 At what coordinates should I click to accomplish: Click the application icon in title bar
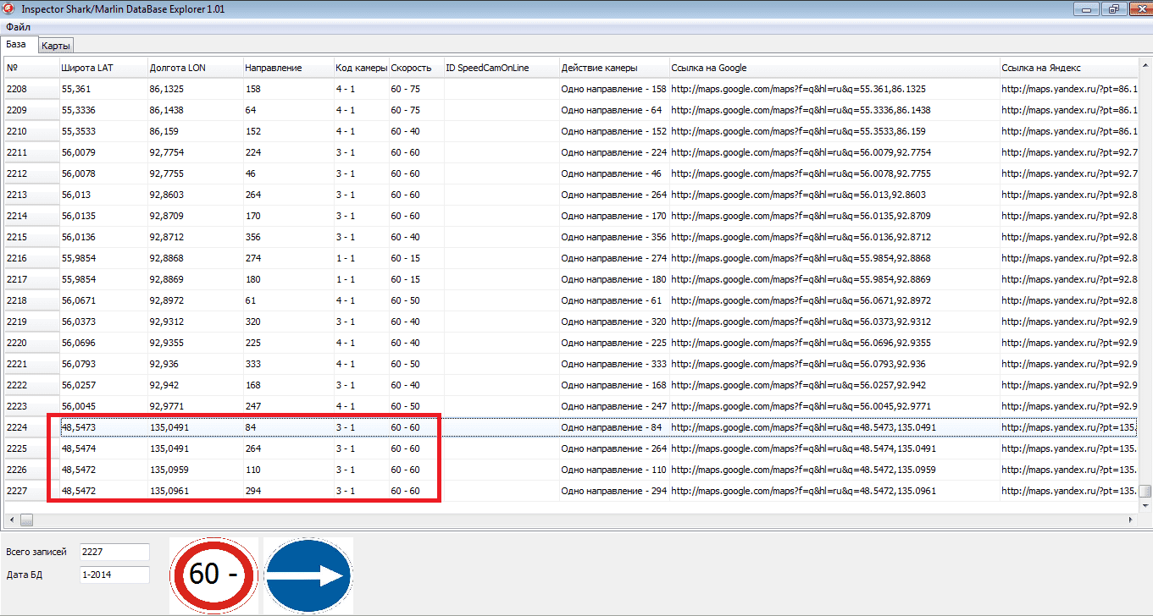click(9, 9)
